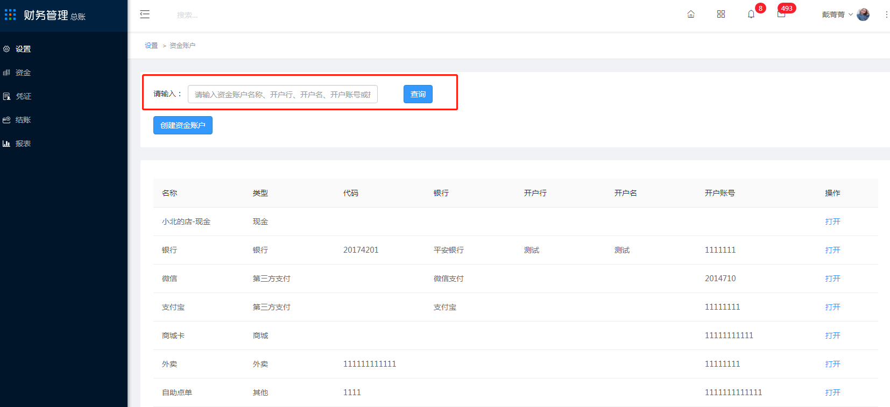Select the 小北的店-现金 name cell

pyautogui.click(x=186, y=222)
